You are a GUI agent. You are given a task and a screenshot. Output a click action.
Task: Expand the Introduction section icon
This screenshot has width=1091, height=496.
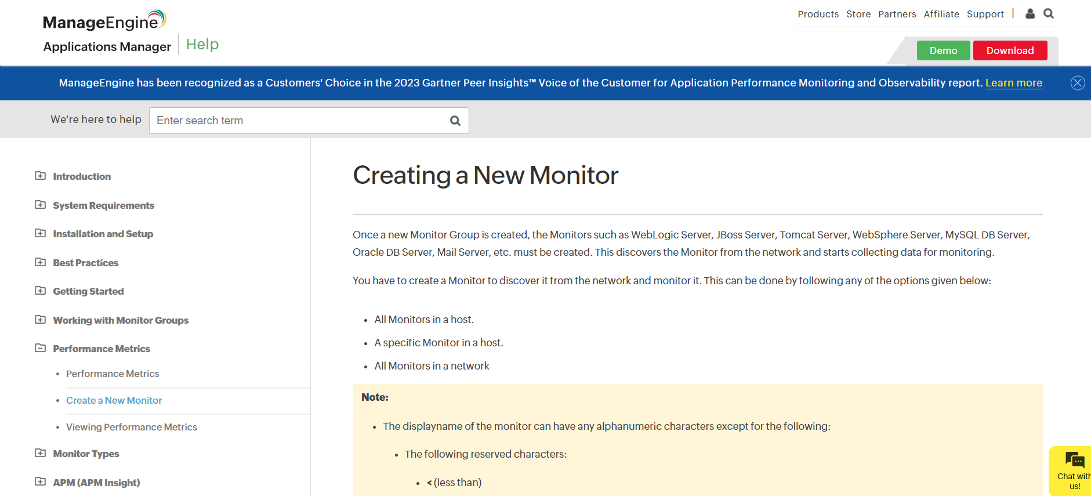[40, 176]
